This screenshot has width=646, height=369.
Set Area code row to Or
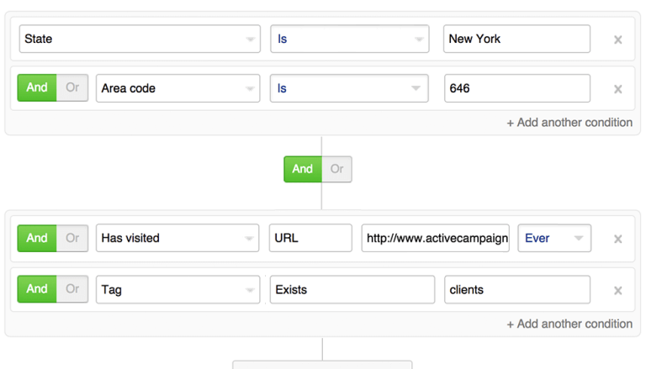pyautogui.click(x=72, y=87)
